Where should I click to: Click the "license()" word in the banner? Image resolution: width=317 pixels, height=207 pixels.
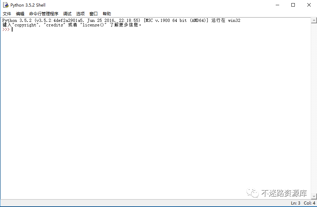93,25
